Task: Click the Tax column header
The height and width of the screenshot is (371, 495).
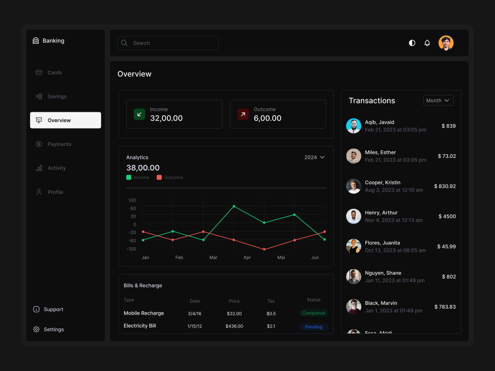Action: click(271, 301)
